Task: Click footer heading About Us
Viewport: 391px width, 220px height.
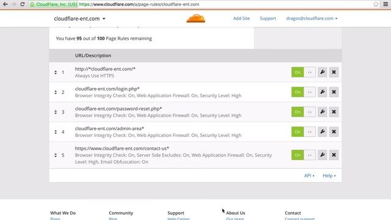Action: pyautogui.click(x=236, y=213)
